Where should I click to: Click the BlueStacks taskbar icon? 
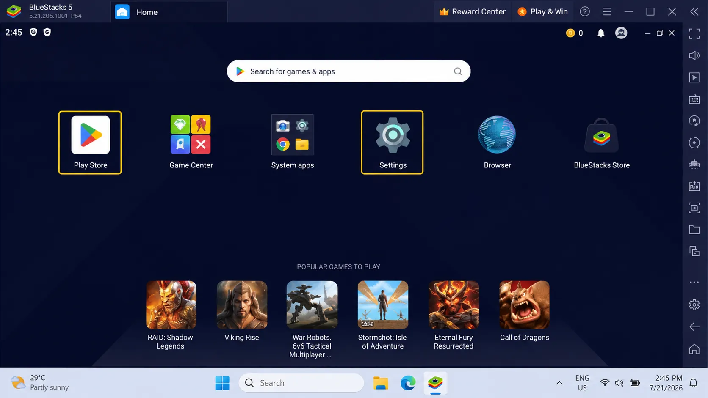point(435,383)
